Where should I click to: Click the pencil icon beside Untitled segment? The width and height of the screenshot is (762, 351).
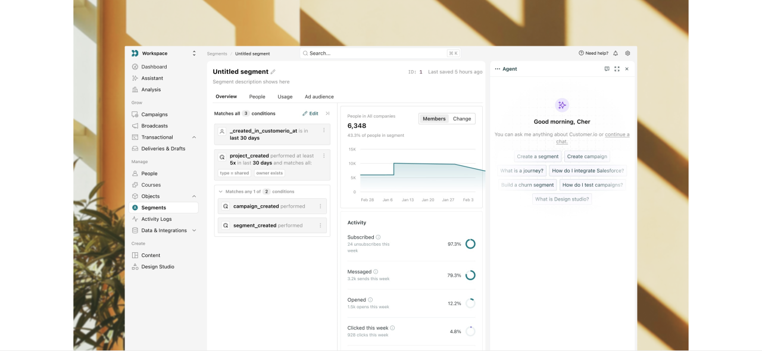click(x=273, y=72)
